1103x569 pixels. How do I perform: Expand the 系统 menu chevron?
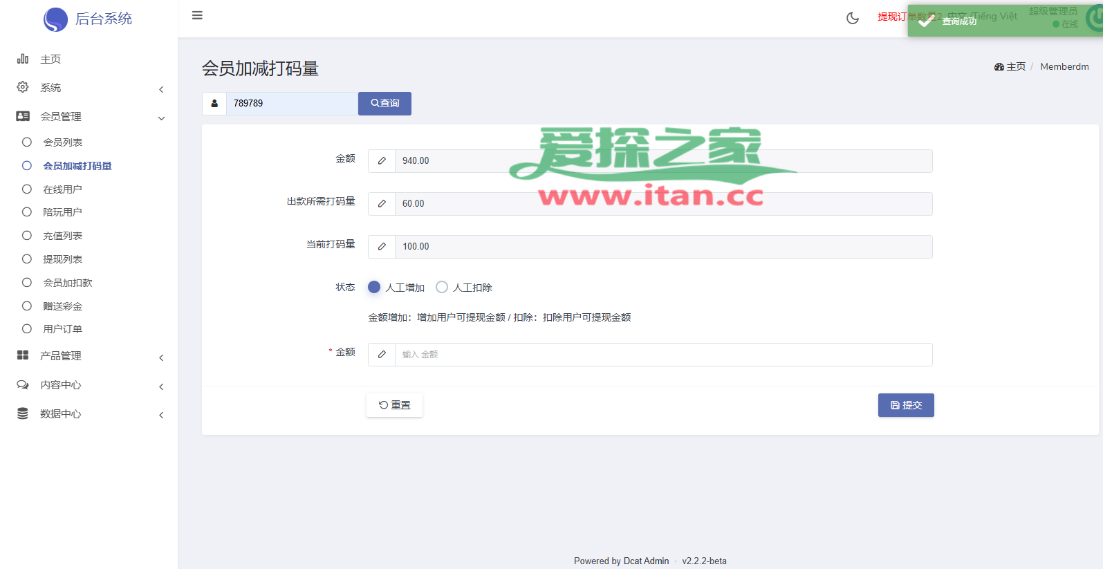click(x=161, y=89)
